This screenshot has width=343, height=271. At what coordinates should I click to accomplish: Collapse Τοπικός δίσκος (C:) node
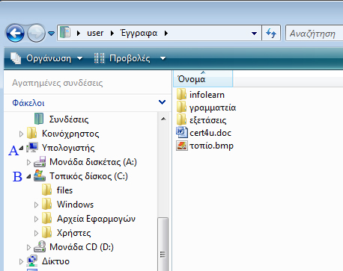(29, 176)
